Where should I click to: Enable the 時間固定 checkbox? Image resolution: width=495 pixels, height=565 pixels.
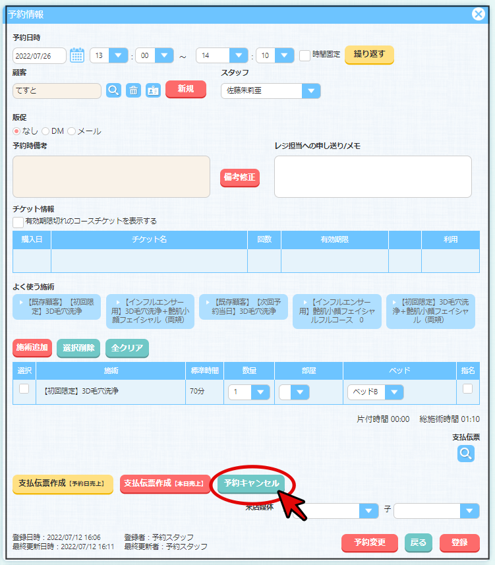[305, 55]
